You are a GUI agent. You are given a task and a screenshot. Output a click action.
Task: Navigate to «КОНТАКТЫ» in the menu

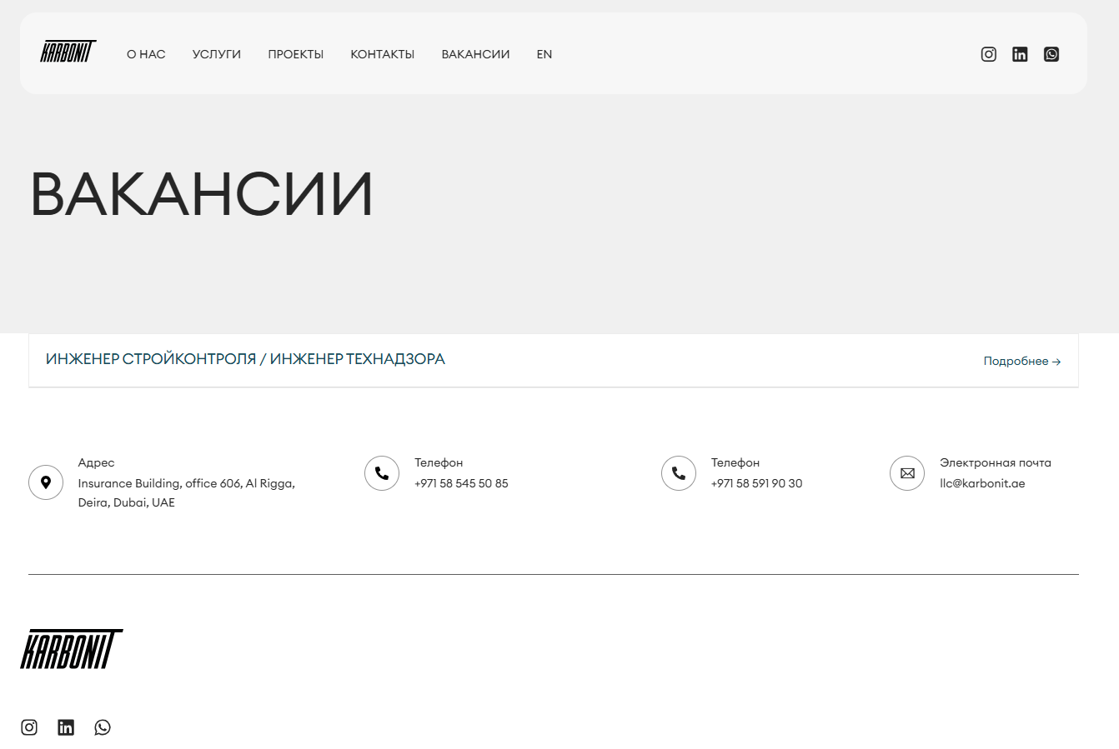click(x=382, y=54)
